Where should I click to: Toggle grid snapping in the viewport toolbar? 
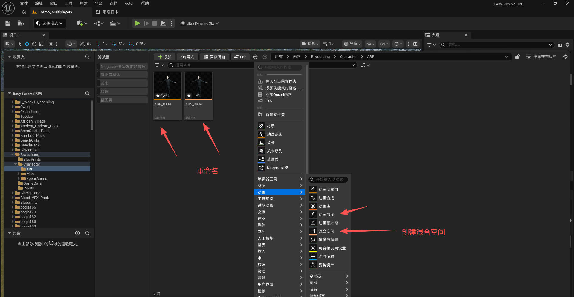(98, 44)
